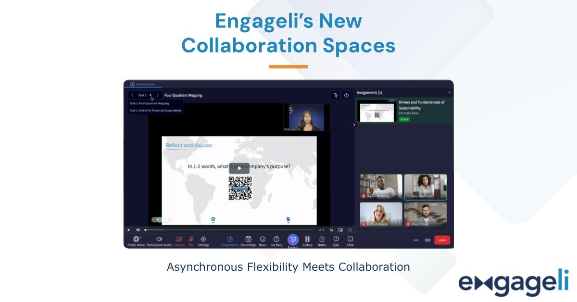Copy the meeting link icon
577x302 pixels.
click(x=427, y=240)
